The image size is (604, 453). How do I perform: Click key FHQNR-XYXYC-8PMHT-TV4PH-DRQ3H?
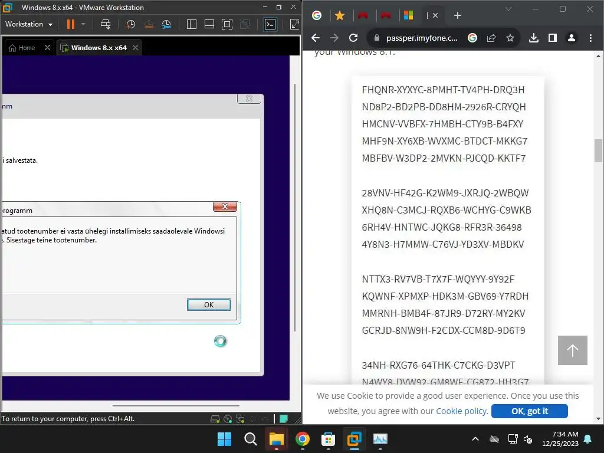(x=443, y=90)
